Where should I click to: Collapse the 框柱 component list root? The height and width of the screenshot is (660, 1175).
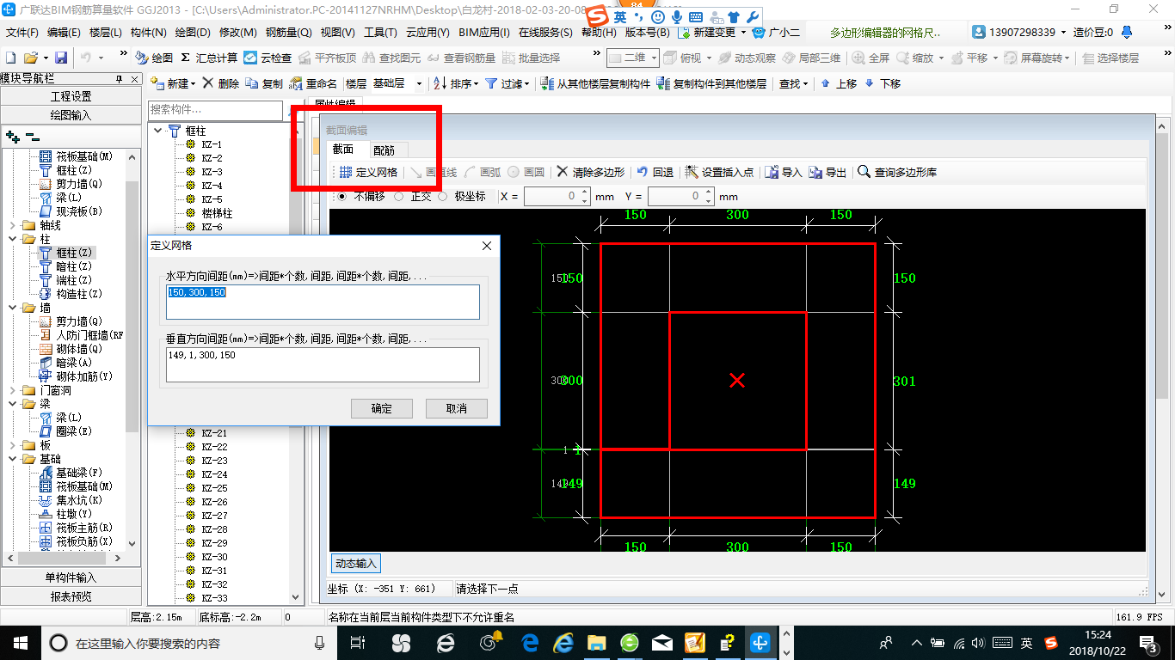click(x=158, y=131)
